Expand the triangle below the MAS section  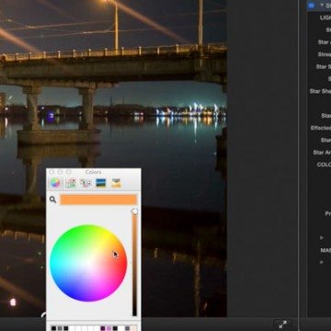(x=322, y=262)
